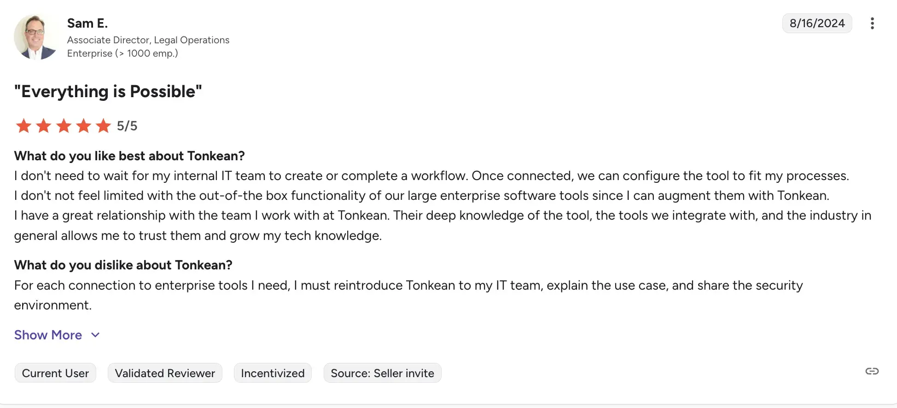
Task: Expand the review with Show More
Action: pos(48,335)
